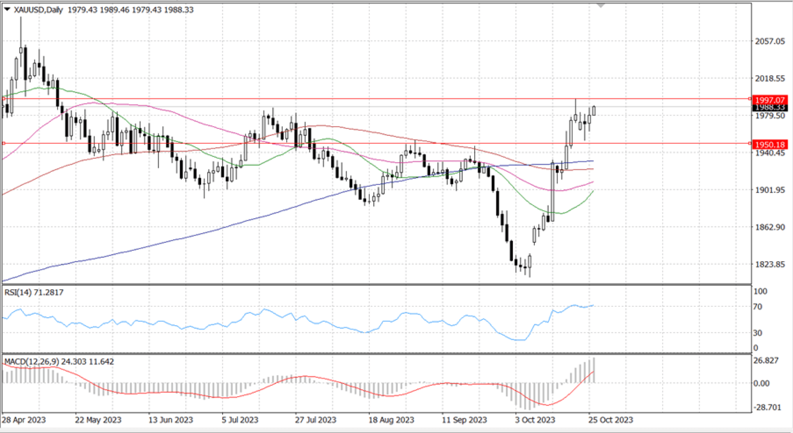Click the RSI(14) 71.2817 indicator label
The height and width of the screenshot is (433, 793).
34,292
